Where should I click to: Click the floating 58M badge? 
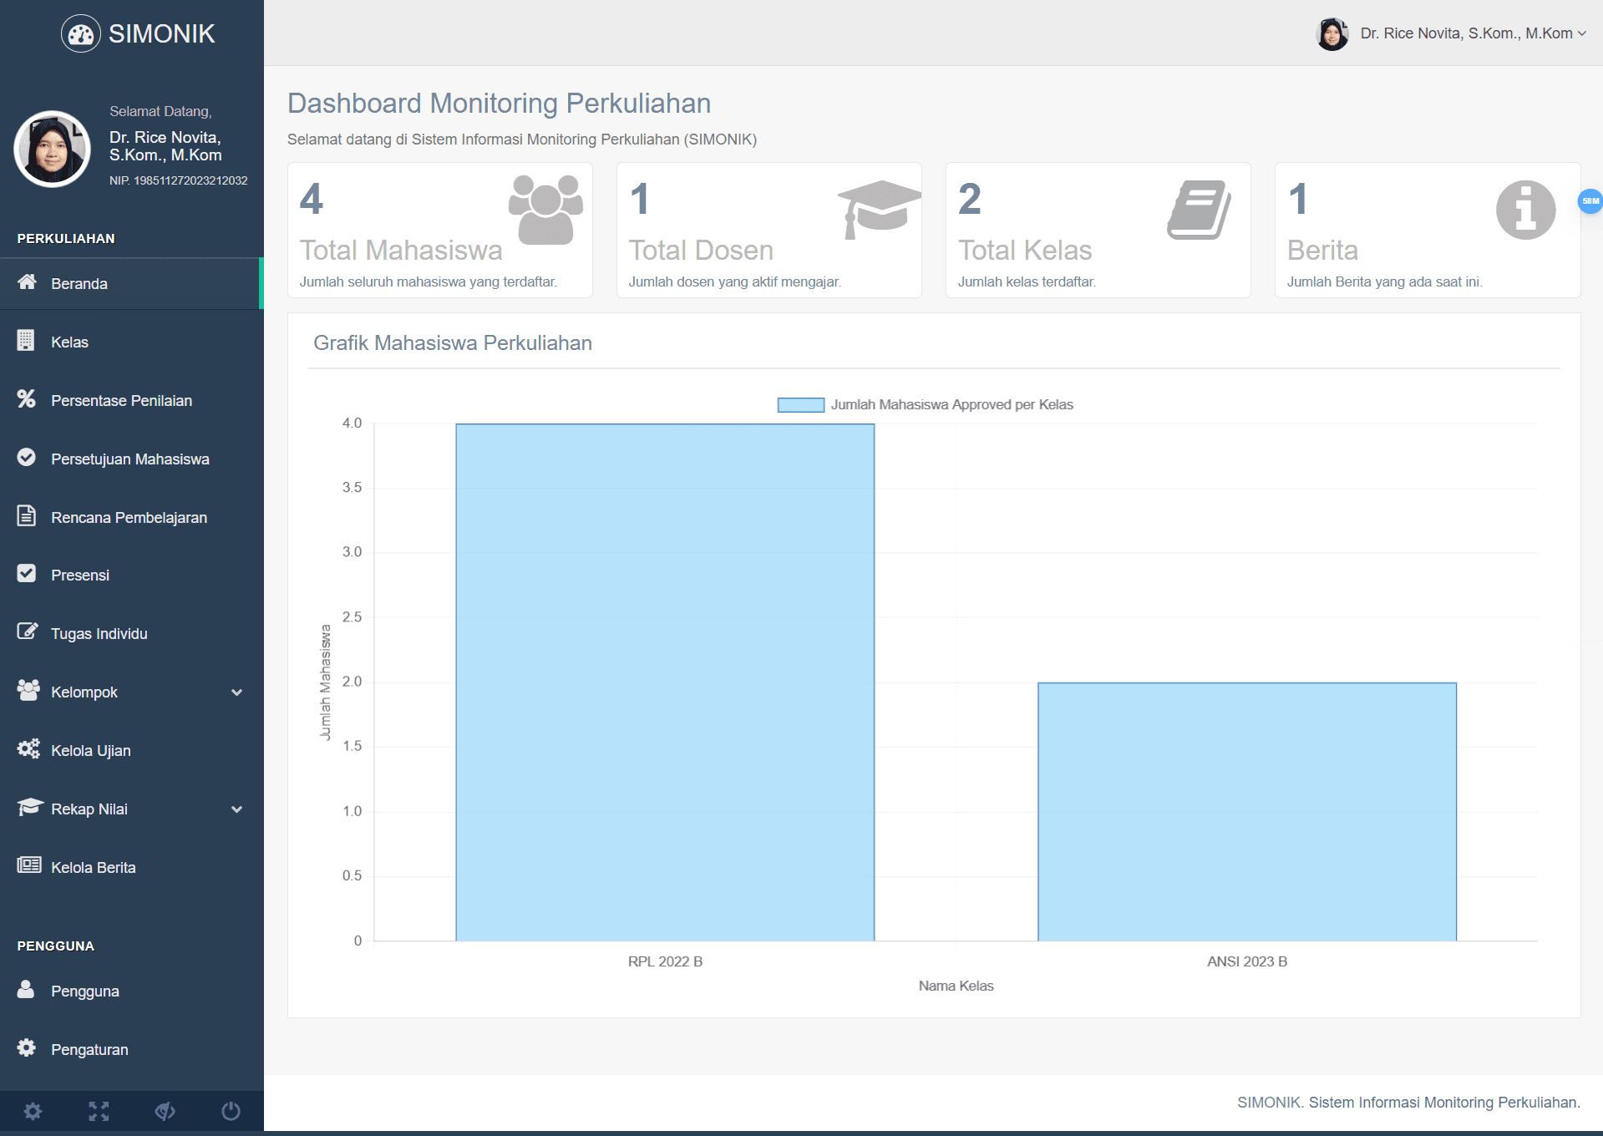click(x=1590, y=202)
